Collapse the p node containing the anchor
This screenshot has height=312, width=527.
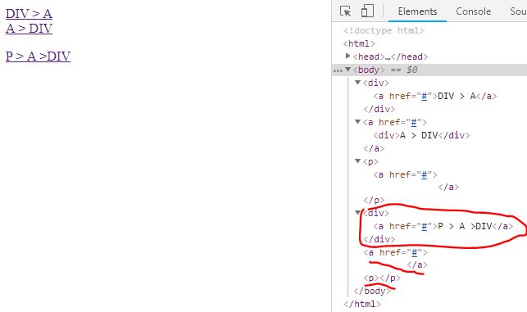coord(357,161)
